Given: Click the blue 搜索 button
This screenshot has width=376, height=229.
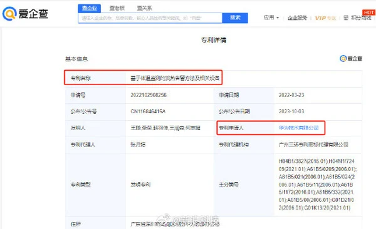Looking at the screenshot, I should tap(235, 18).
